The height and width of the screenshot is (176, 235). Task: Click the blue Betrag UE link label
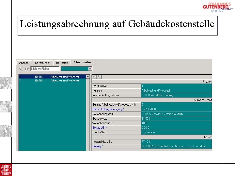pos(100,128)
